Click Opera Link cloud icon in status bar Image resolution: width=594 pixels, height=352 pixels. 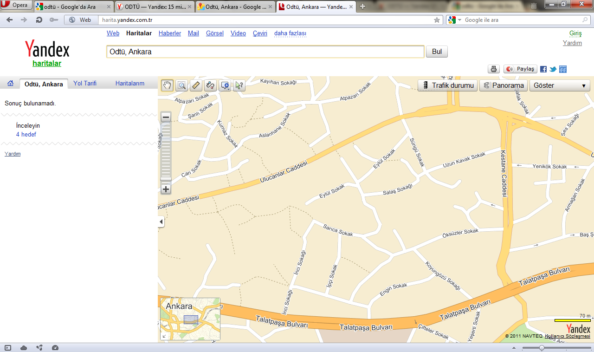[24, 348]
